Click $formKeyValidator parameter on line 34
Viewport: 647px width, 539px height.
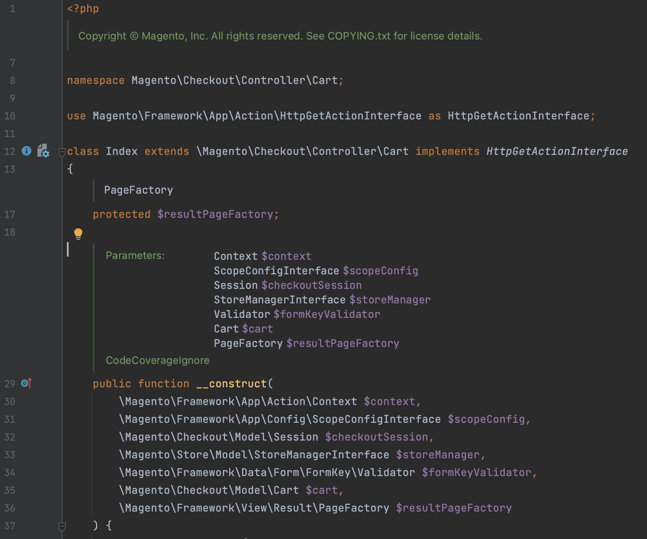tap(476, 472)
